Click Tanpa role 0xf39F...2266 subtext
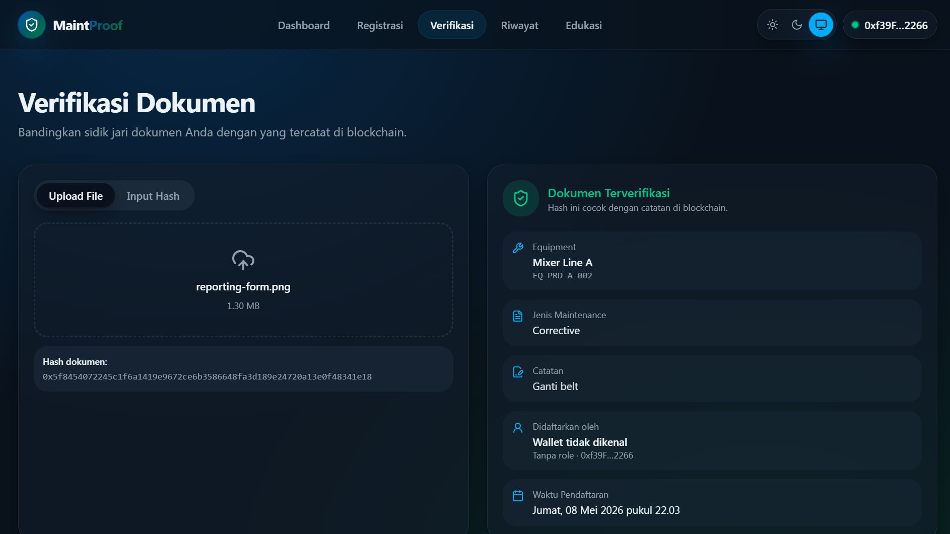The height and width of the screenshot is (534, 950). click(x=583, y=455)
